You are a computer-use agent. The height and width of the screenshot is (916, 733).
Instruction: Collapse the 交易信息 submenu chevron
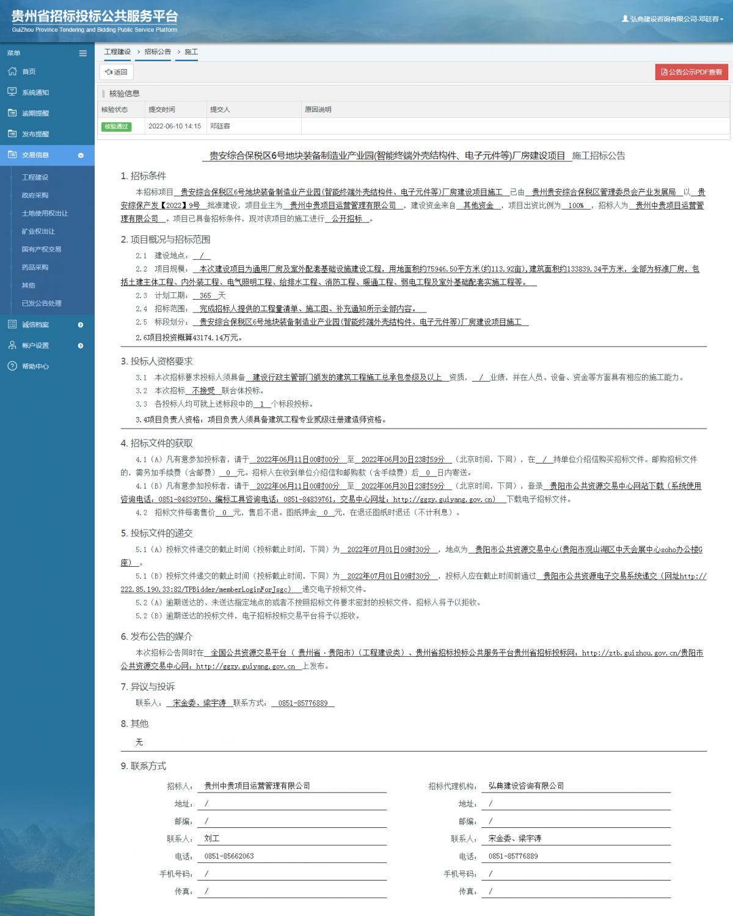[80, 155]
